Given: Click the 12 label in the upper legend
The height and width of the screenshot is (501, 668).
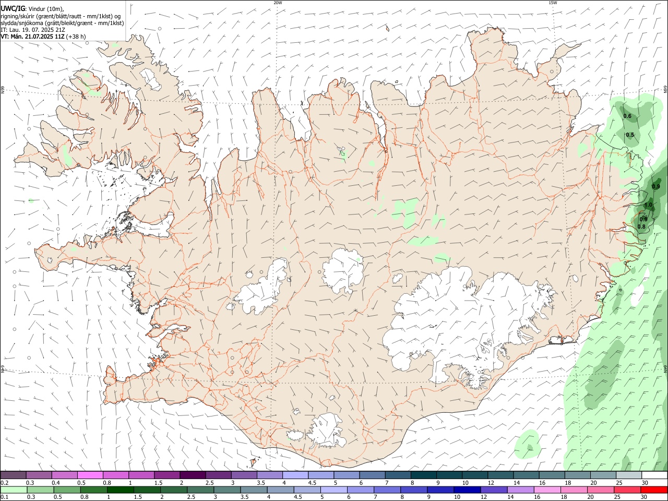Looking at the screenshot, I should click(491, 483).
